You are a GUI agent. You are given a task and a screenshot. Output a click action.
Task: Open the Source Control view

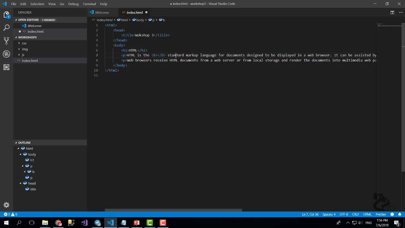pyautogui.click(x=6, y=41)
